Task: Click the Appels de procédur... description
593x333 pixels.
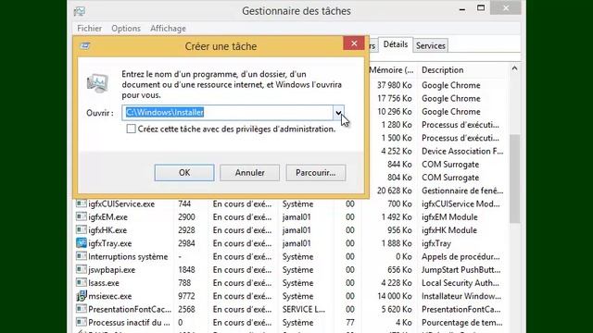Action: [x=461, y=257]
